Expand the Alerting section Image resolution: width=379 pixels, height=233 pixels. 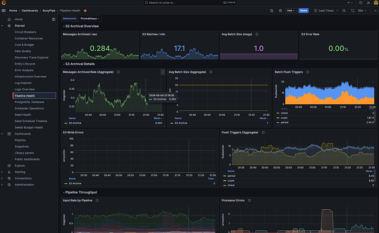pyautogui.click(x=2, y=172)
